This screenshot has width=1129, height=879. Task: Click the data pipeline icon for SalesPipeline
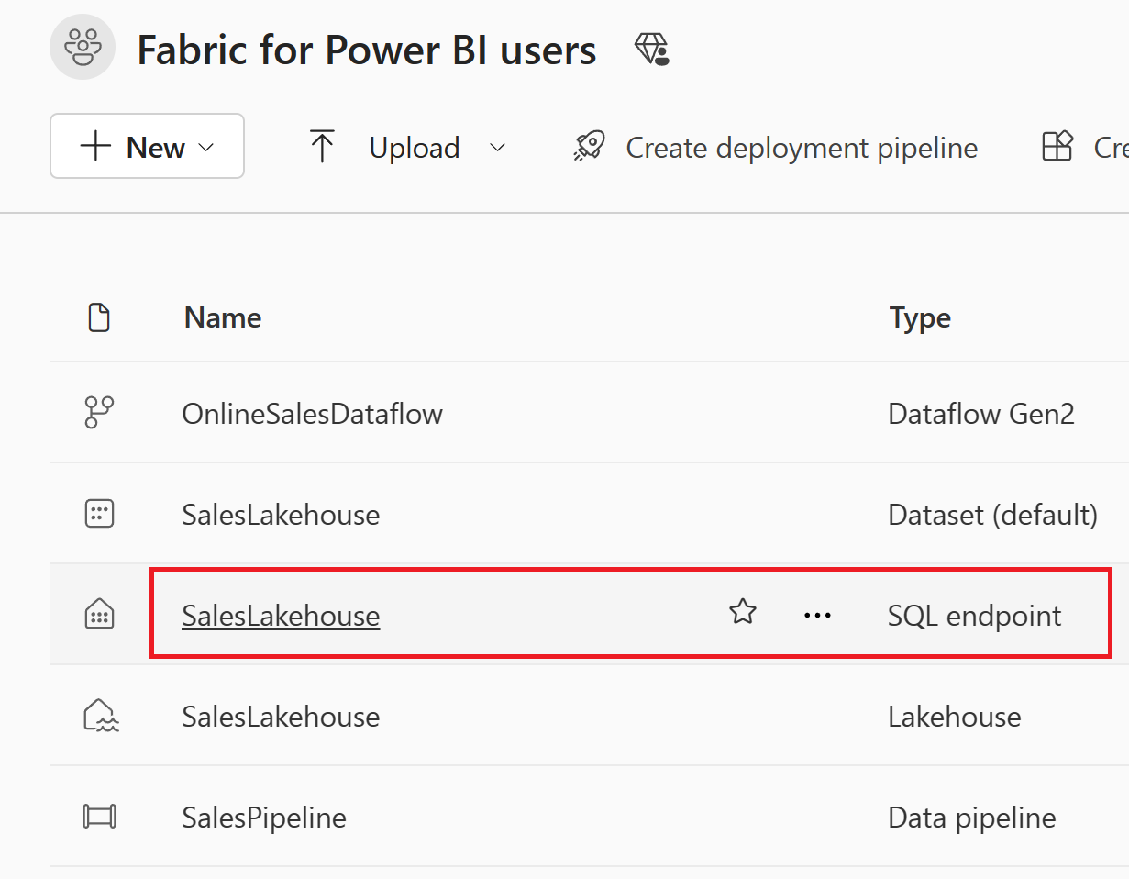tap(99, 817)
